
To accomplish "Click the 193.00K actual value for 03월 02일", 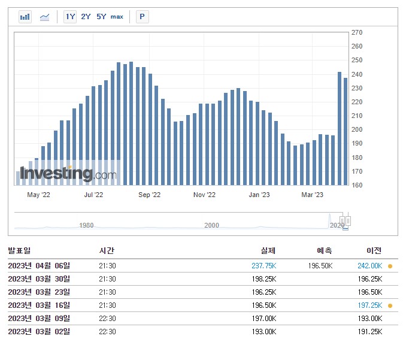I will pyautogui.click(x=264, y=332).
